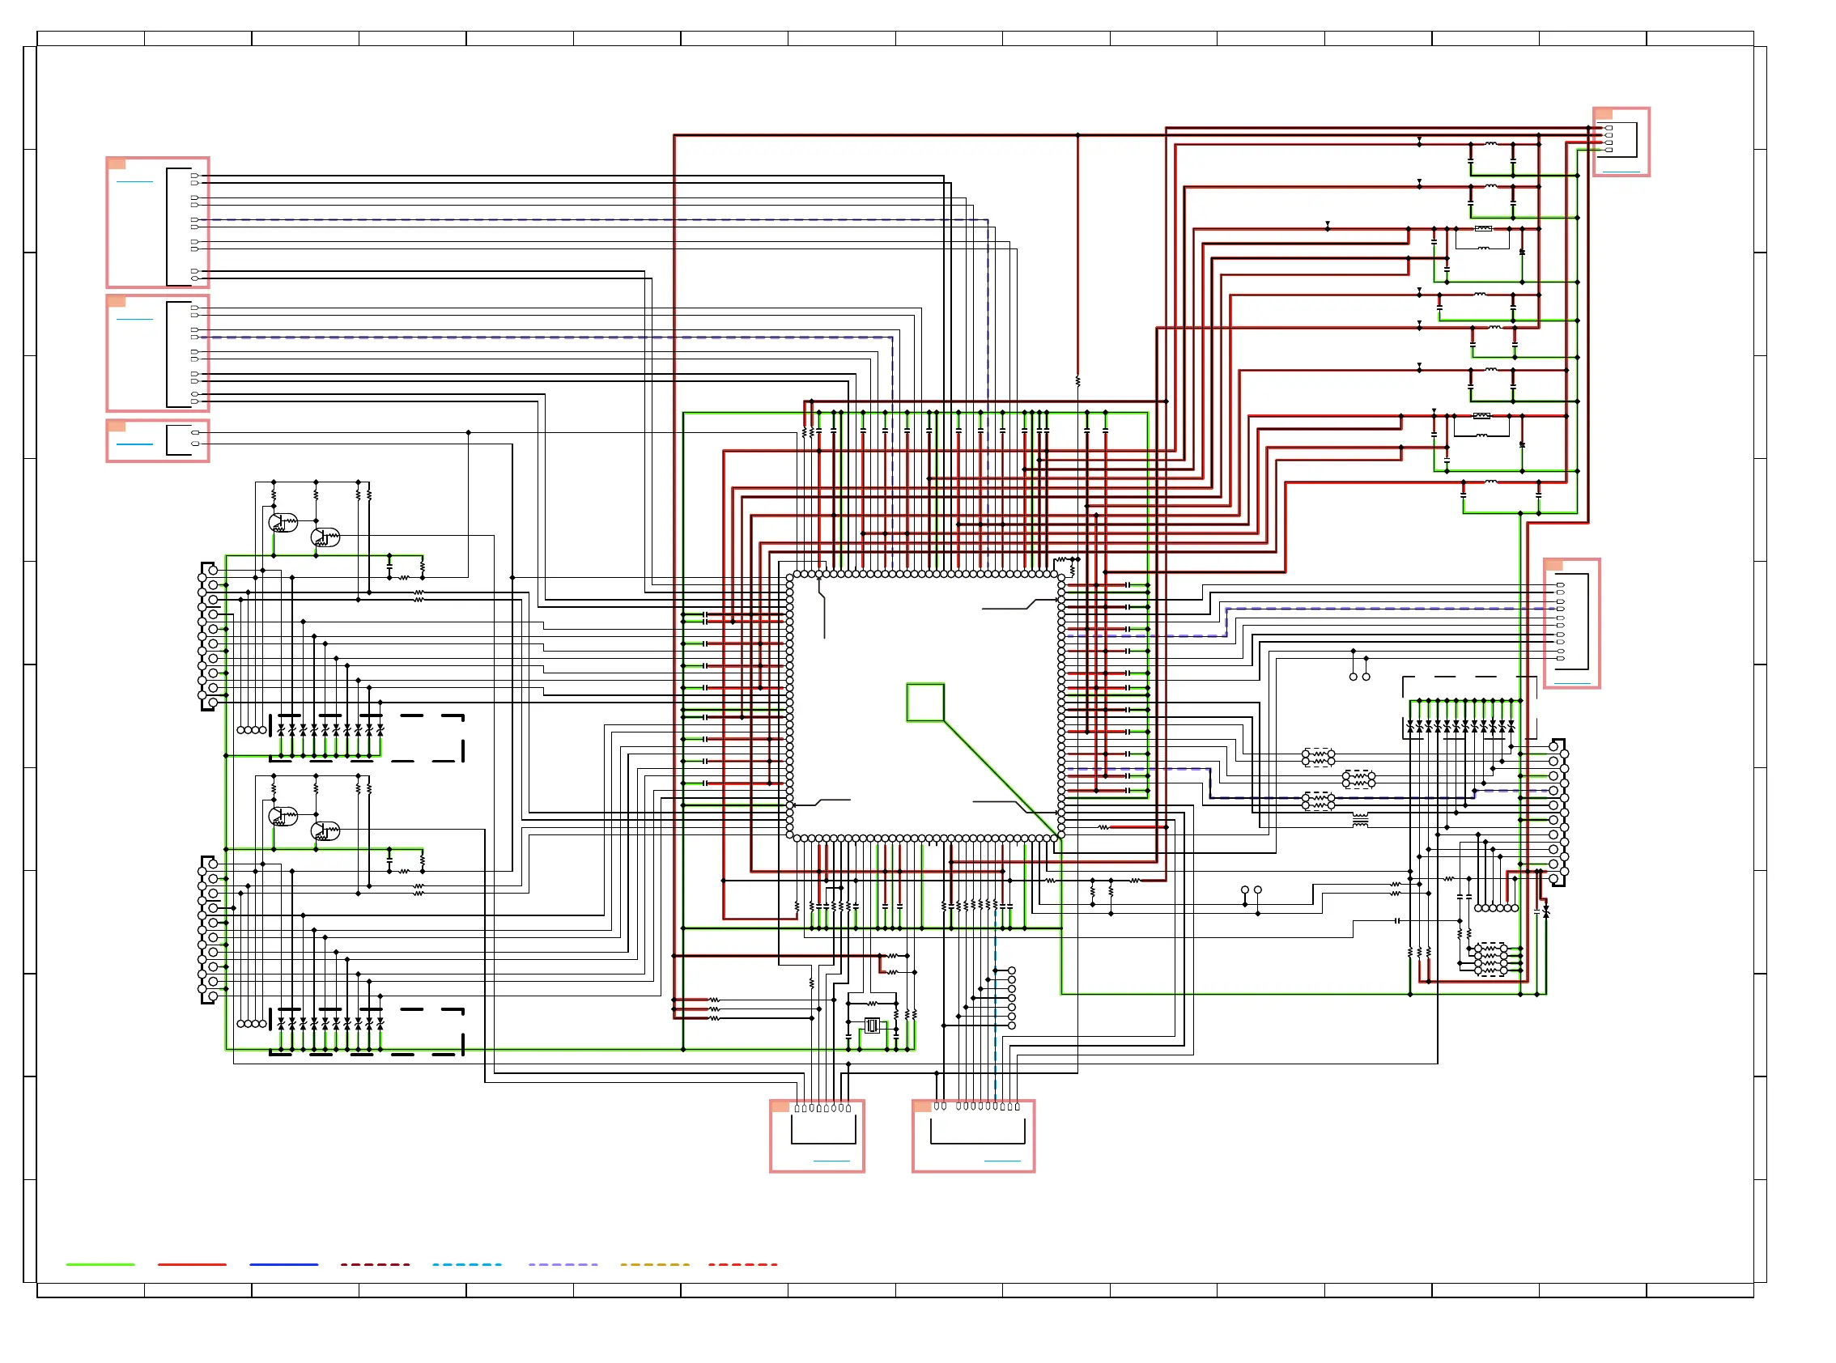
Task: Click the dark maroon dashed legend line
Action: (x=376, y=1265)
